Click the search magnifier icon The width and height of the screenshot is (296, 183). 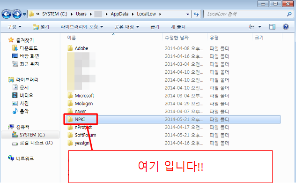(x=289, y=14)
